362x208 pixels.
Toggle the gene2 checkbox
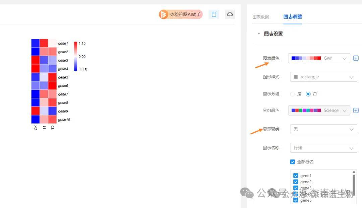(296, 182)
